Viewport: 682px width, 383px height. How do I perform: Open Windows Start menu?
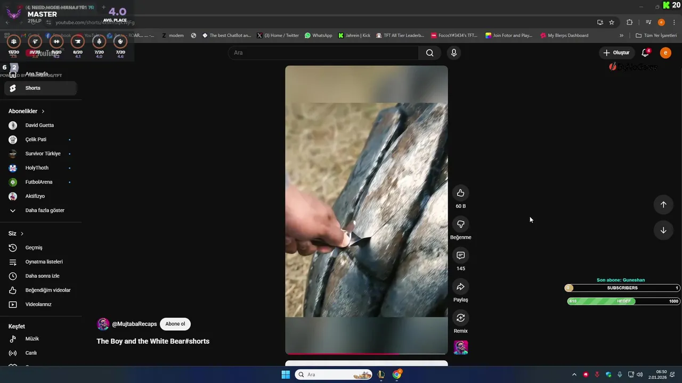coord(286,374)
